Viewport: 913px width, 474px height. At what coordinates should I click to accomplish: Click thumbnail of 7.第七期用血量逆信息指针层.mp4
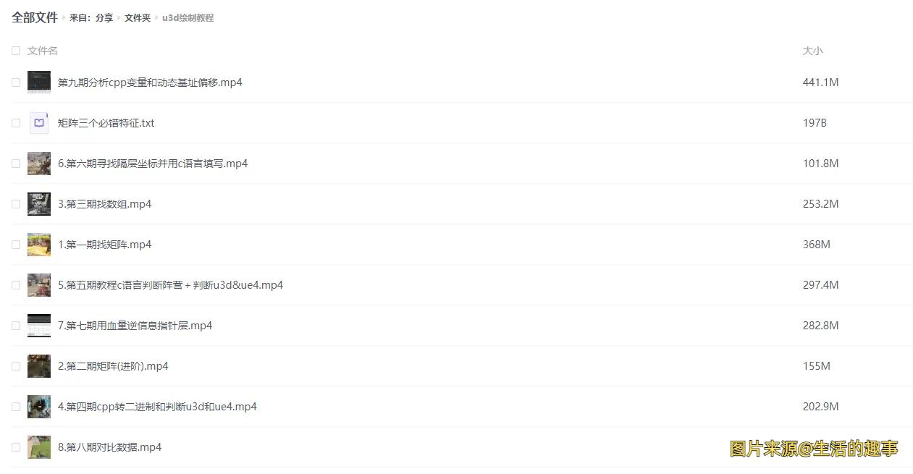tap(39, 326)
